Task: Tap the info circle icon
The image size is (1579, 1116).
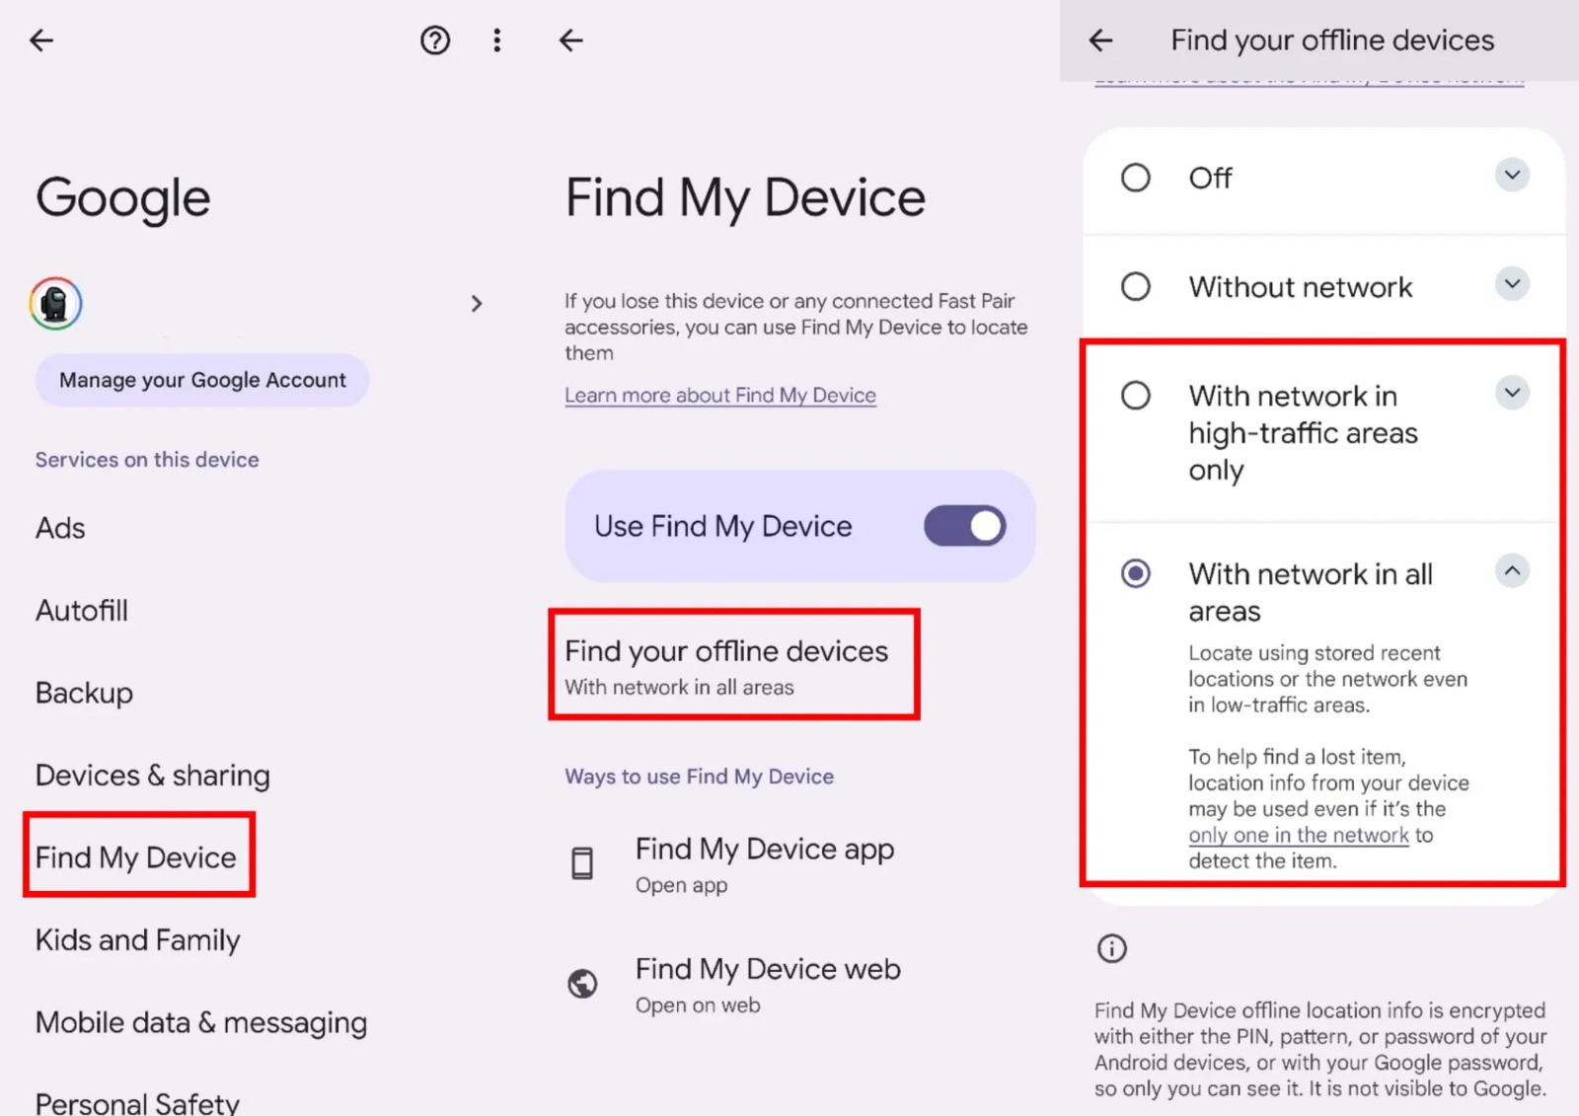Action: click(1112, 948)
